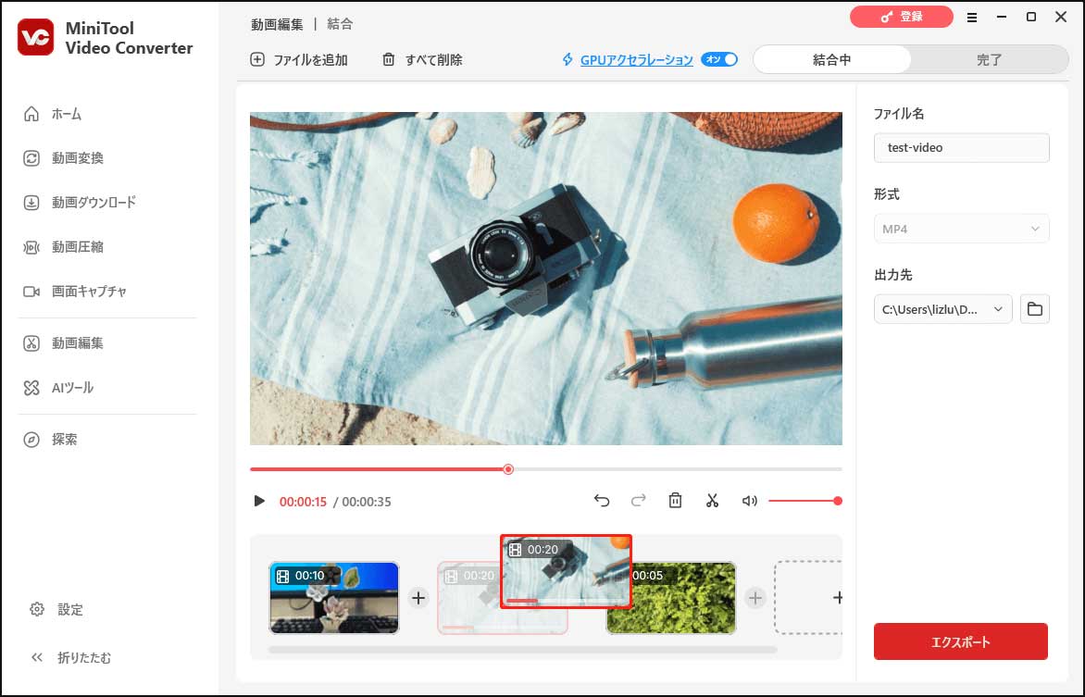Go to 動画ダウンロード in the sidebar
The width and height of the screenshot is (1085, 697).
coord(80,203)
